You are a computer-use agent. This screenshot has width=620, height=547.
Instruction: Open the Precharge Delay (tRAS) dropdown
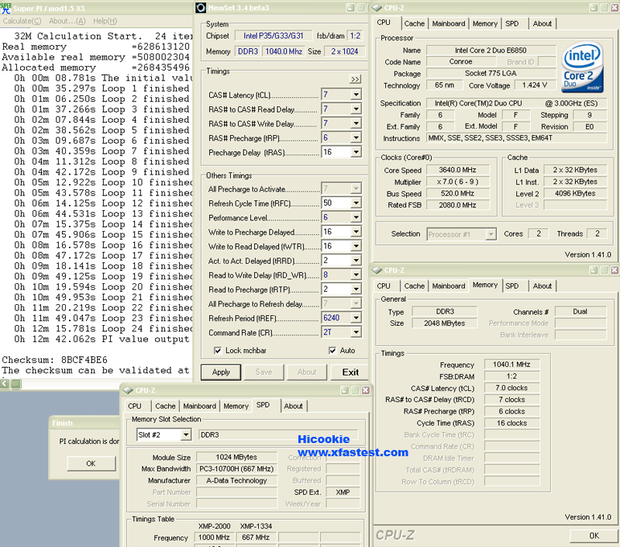pyautogui.click(x=356, y=152)
